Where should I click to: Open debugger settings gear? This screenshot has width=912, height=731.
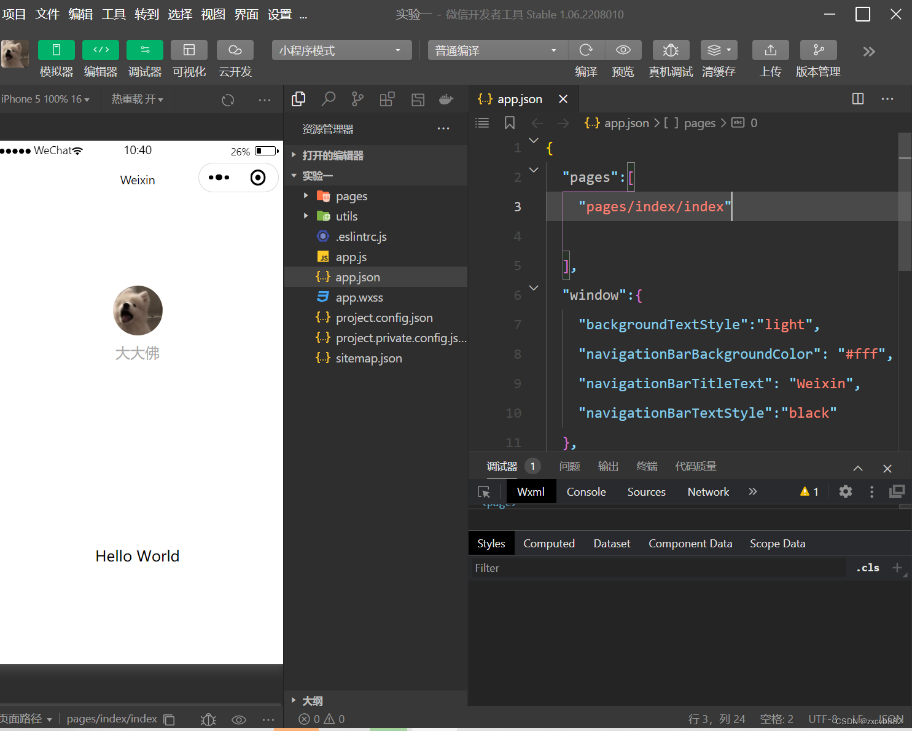click(x=846, y=491)
